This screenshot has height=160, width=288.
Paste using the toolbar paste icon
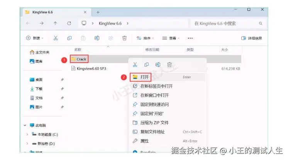tap(83, 38)
